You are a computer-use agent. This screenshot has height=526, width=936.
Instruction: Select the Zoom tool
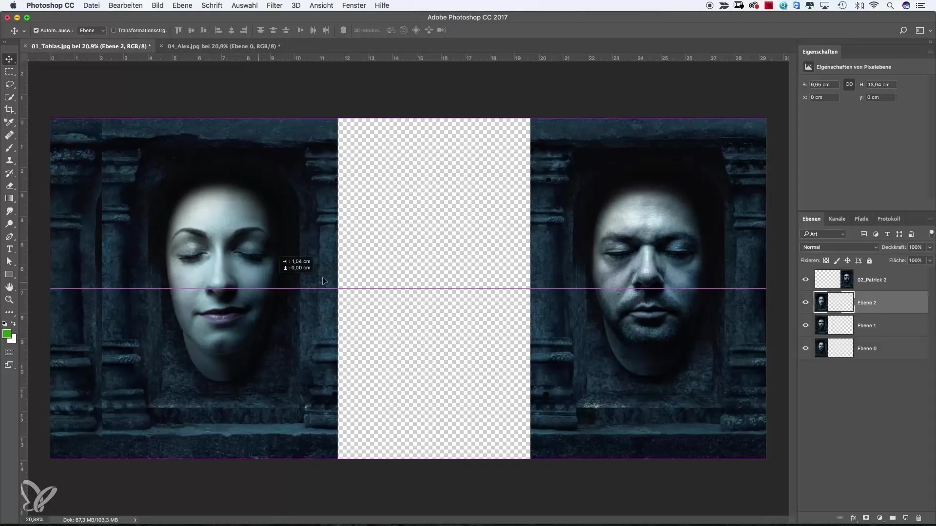point(9,300)
